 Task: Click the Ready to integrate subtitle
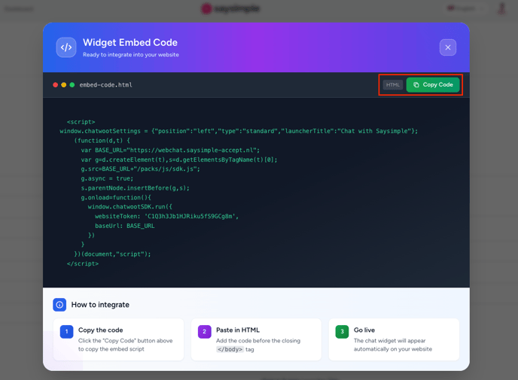pos(131,55)
